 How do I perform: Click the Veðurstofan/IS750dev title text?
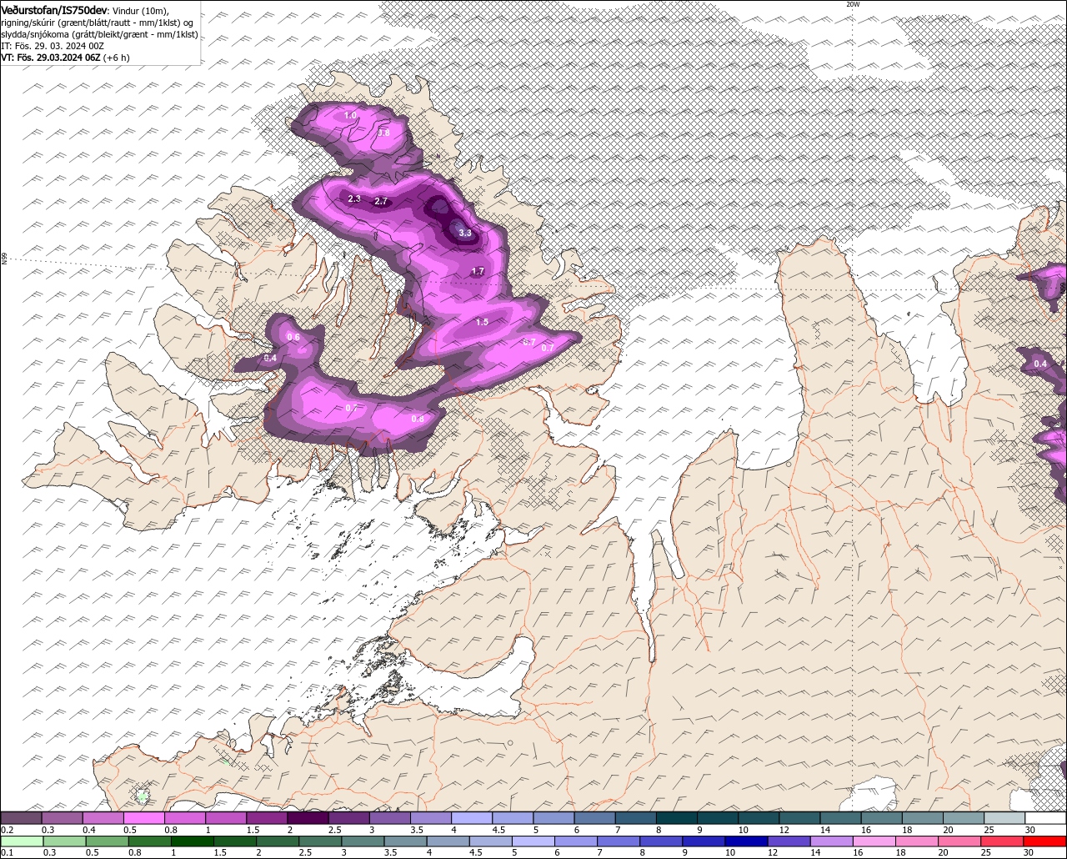54,10
